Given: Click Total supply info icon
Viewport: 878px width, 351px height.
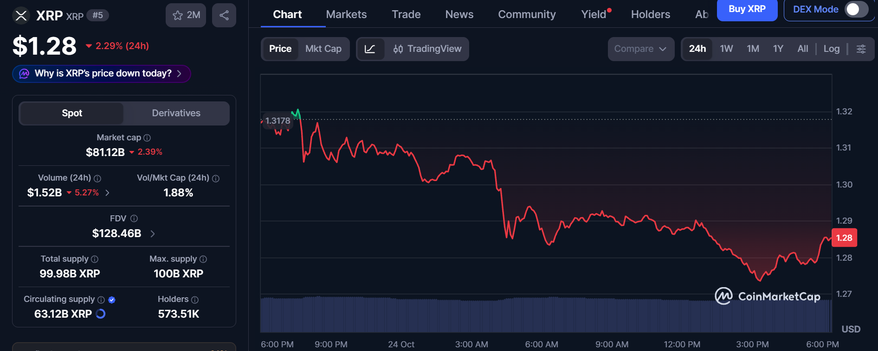Looking at the screenshot, I should (x=95, y=259).
